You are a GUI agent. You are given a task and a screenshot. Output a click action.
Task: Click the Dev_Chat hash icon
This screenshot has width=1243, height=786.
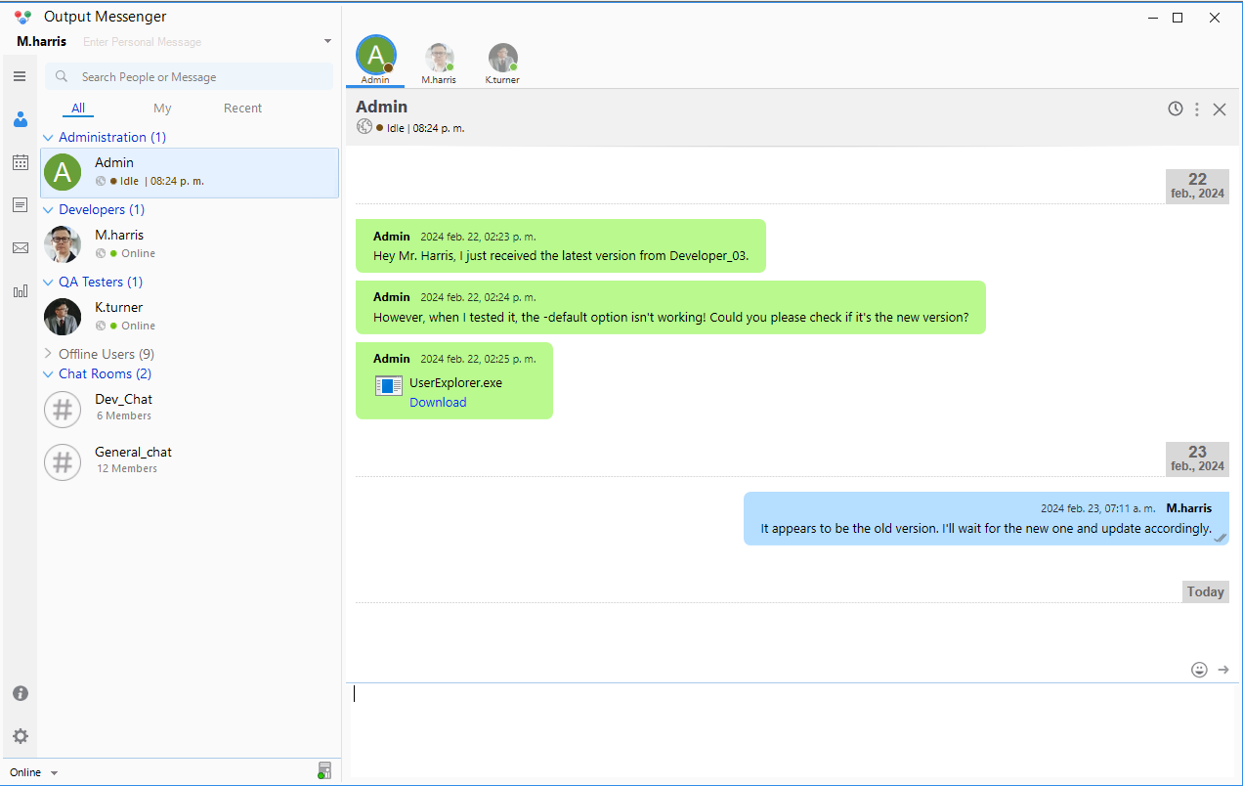(63, 410)
